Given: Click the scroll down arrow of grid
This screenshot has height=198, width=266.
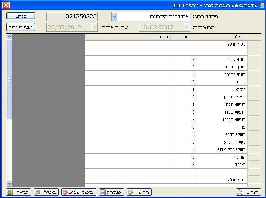Looking at the screenshot, I should tap(9, 184).
